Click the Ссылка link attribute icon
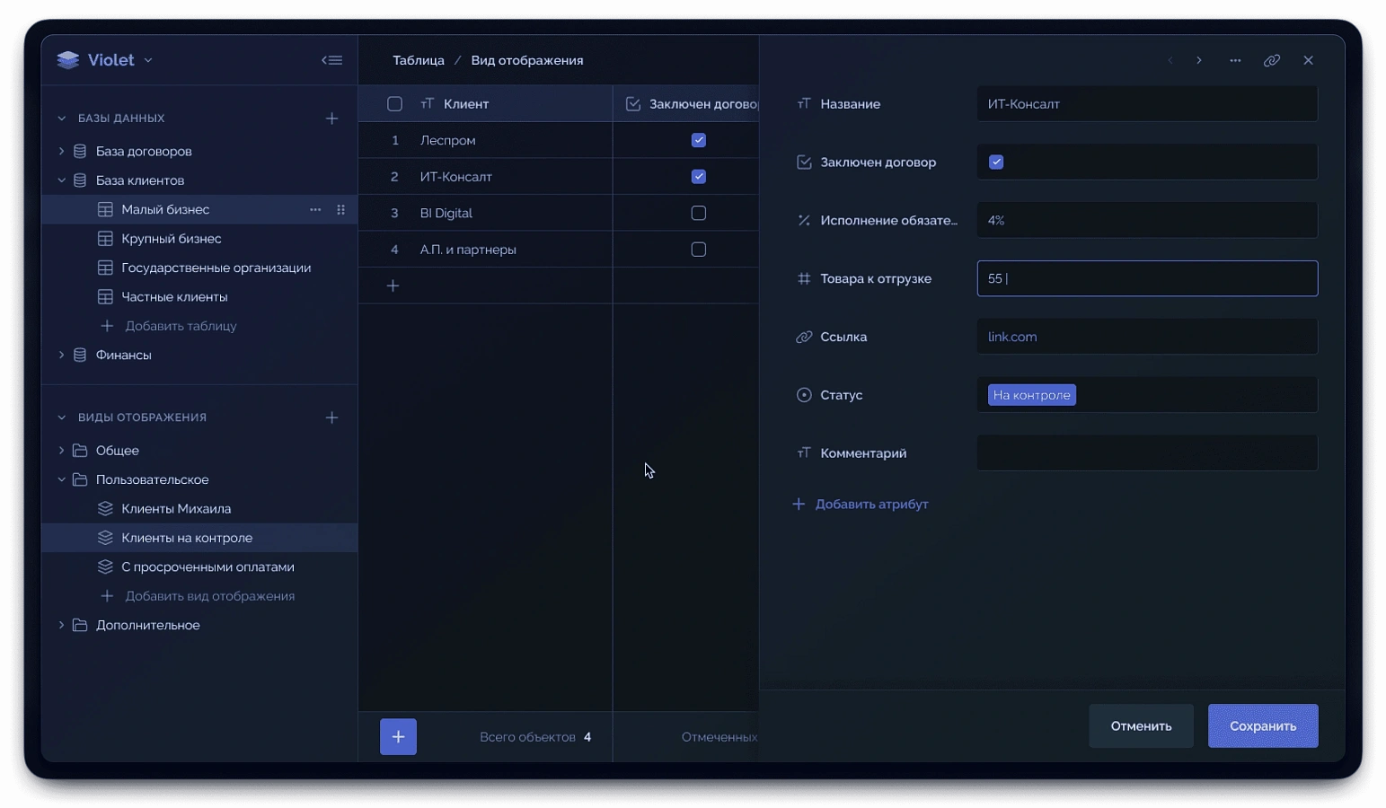The height and width of the screenshot is (808, 1386). [804, 337]
